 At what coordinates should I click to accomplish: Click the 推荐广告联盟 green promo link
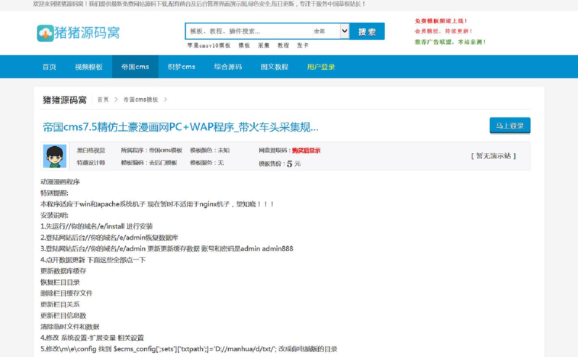point(450,42)
